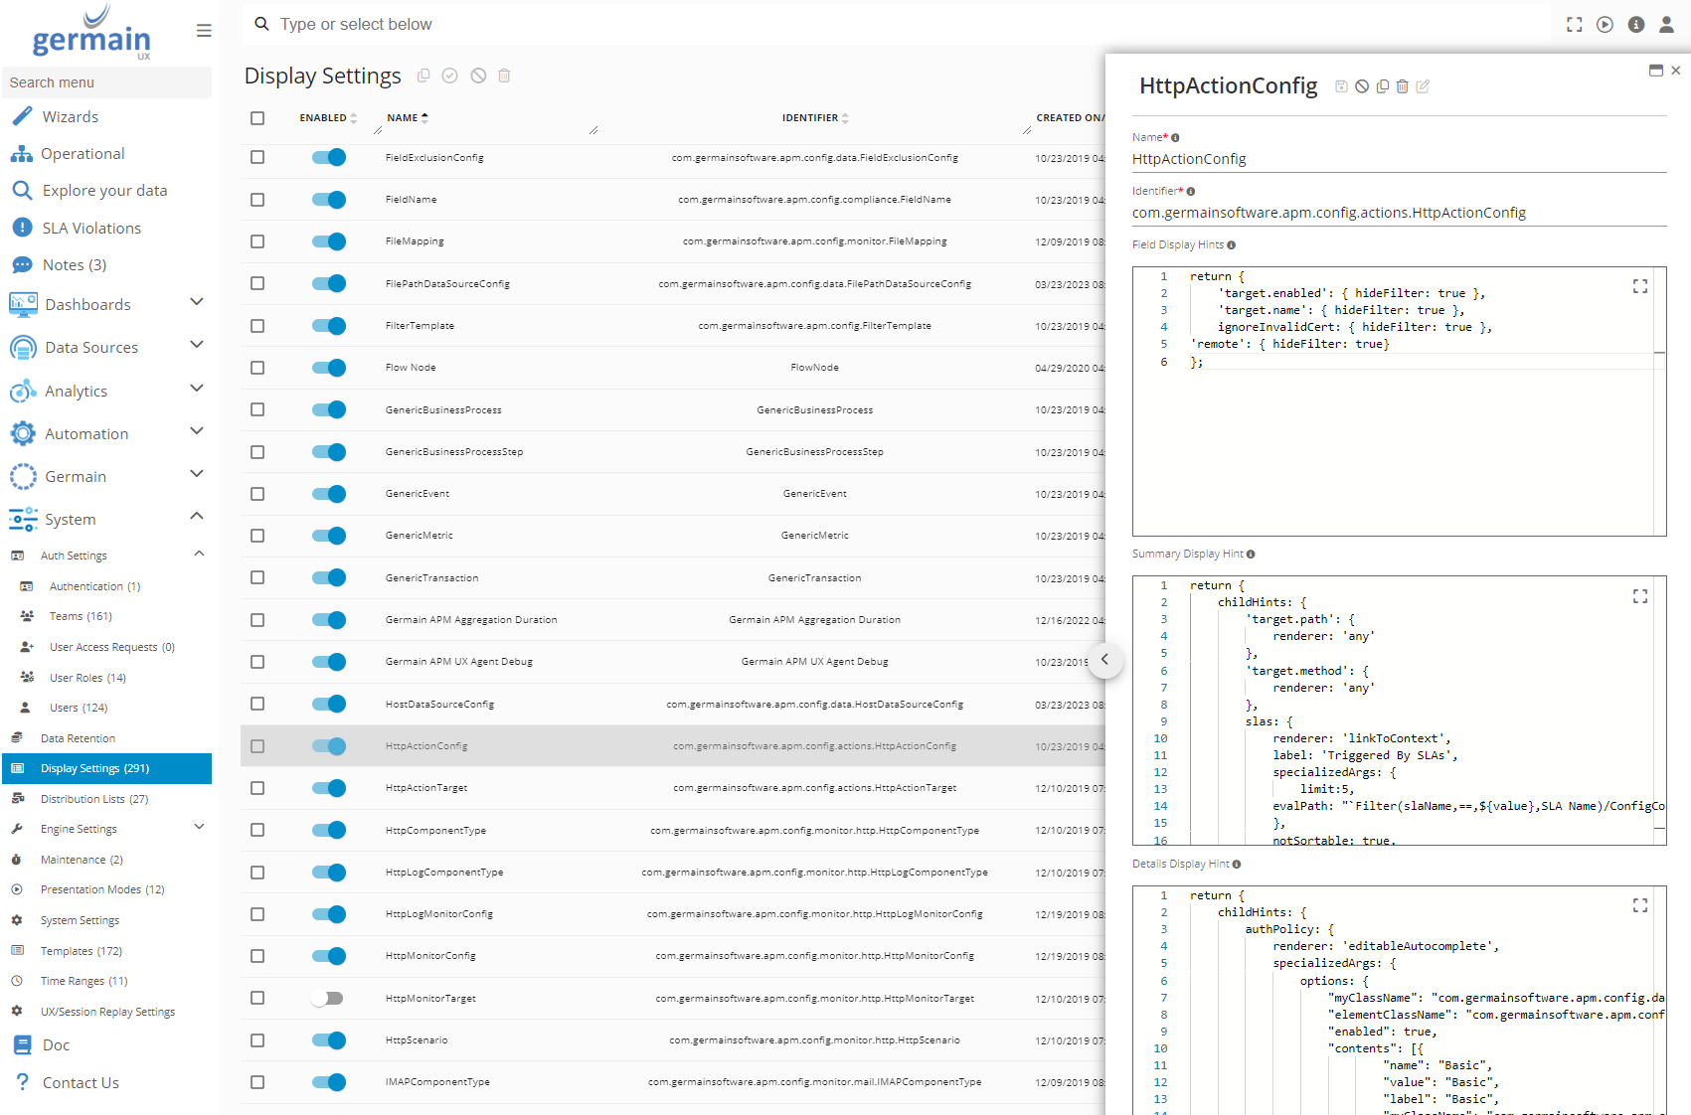Viewport: 1691px width, 1115px height.
Task: Disable the FieldExclusionConfig enabled toggle
Action: (x=328, y=158)
